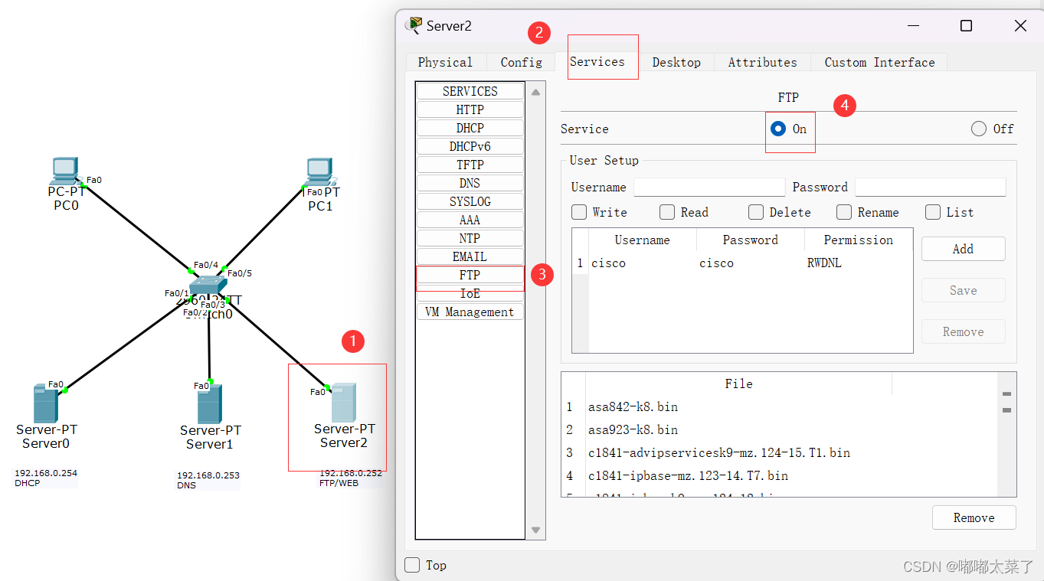
Task: Open the Server0 DHCP server icon
Action: (x=45, y=403)
